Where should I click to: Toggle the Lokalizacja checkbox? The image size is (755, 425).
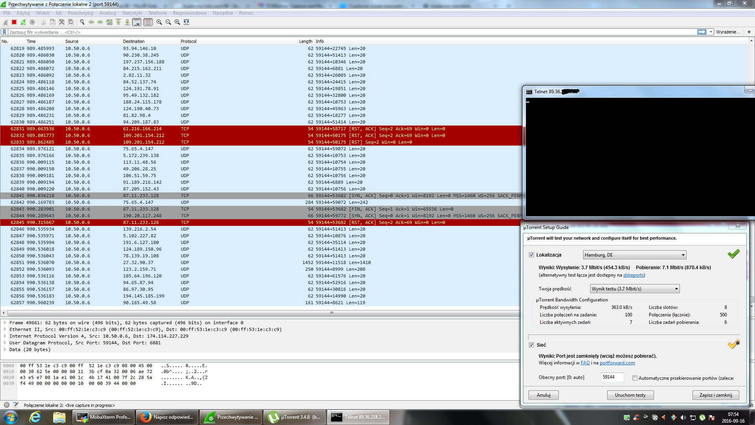[532, 255]
